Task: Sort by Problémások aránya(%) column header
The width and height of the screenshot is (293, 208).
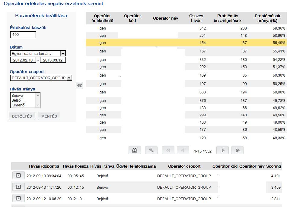Action: 267,18
